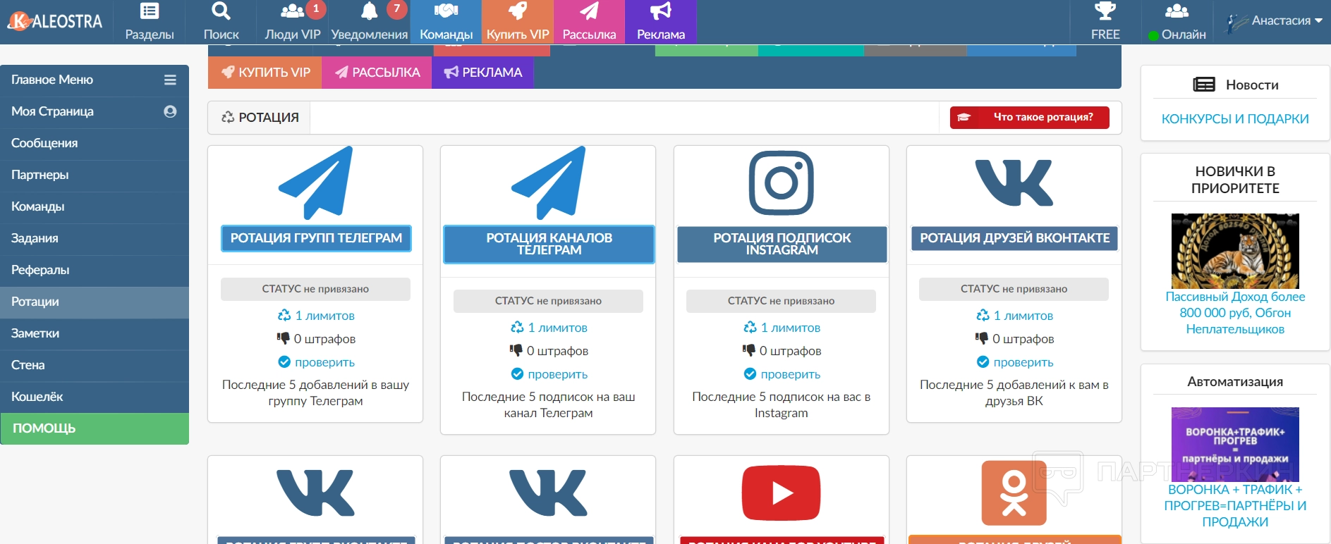1331x544 pixels.
Task: Click the purple РЕКЛАМА button
Action: pos(482,73)
